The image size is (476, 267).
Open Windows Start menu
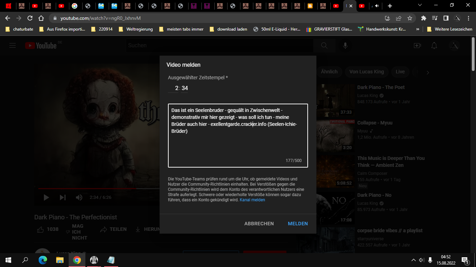(x=8, y=260)
